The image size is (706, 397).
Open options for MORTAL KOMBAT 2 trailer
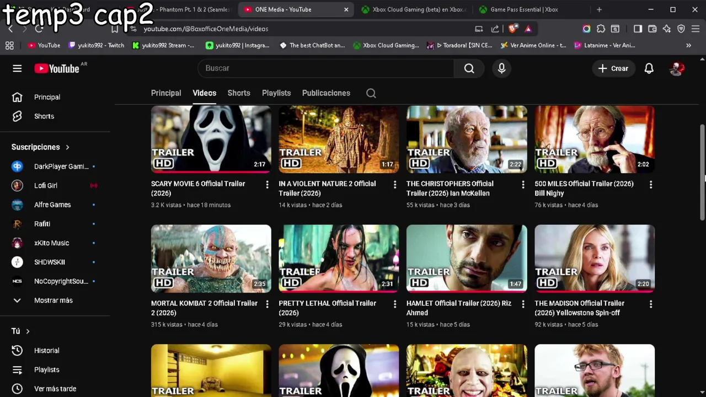[267, 304]
